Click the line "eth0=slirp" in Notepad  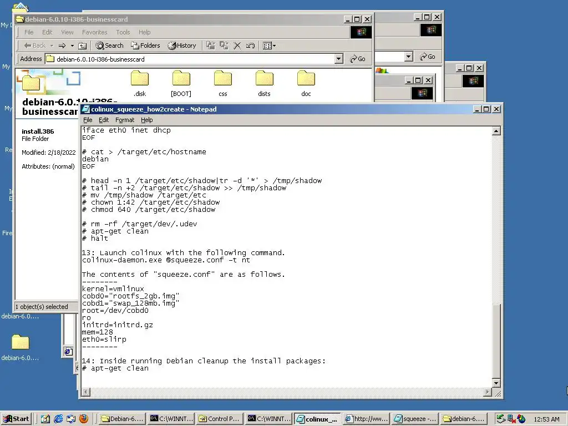tap(104, 339)
